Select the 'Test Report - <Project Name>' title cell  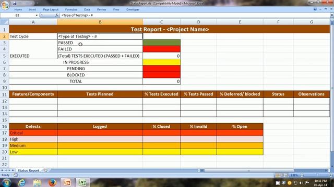[x=169, y=29]
